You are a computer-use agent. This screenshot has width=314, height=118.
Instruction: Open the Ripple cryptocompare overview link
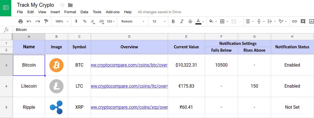[129, 107]
